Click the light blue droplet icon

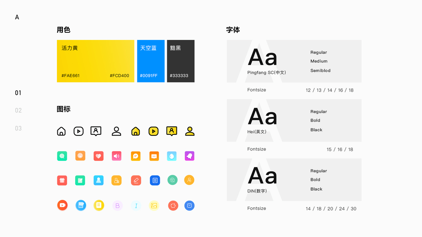tap(172, 156)
